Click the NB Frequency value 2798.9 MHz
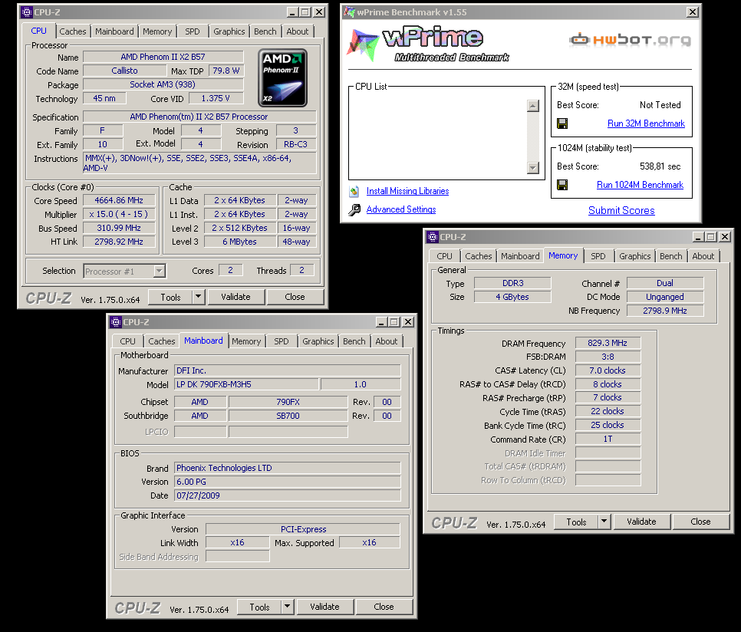The width and height of the screenshot is (741, 632). [x=665, y=311]
